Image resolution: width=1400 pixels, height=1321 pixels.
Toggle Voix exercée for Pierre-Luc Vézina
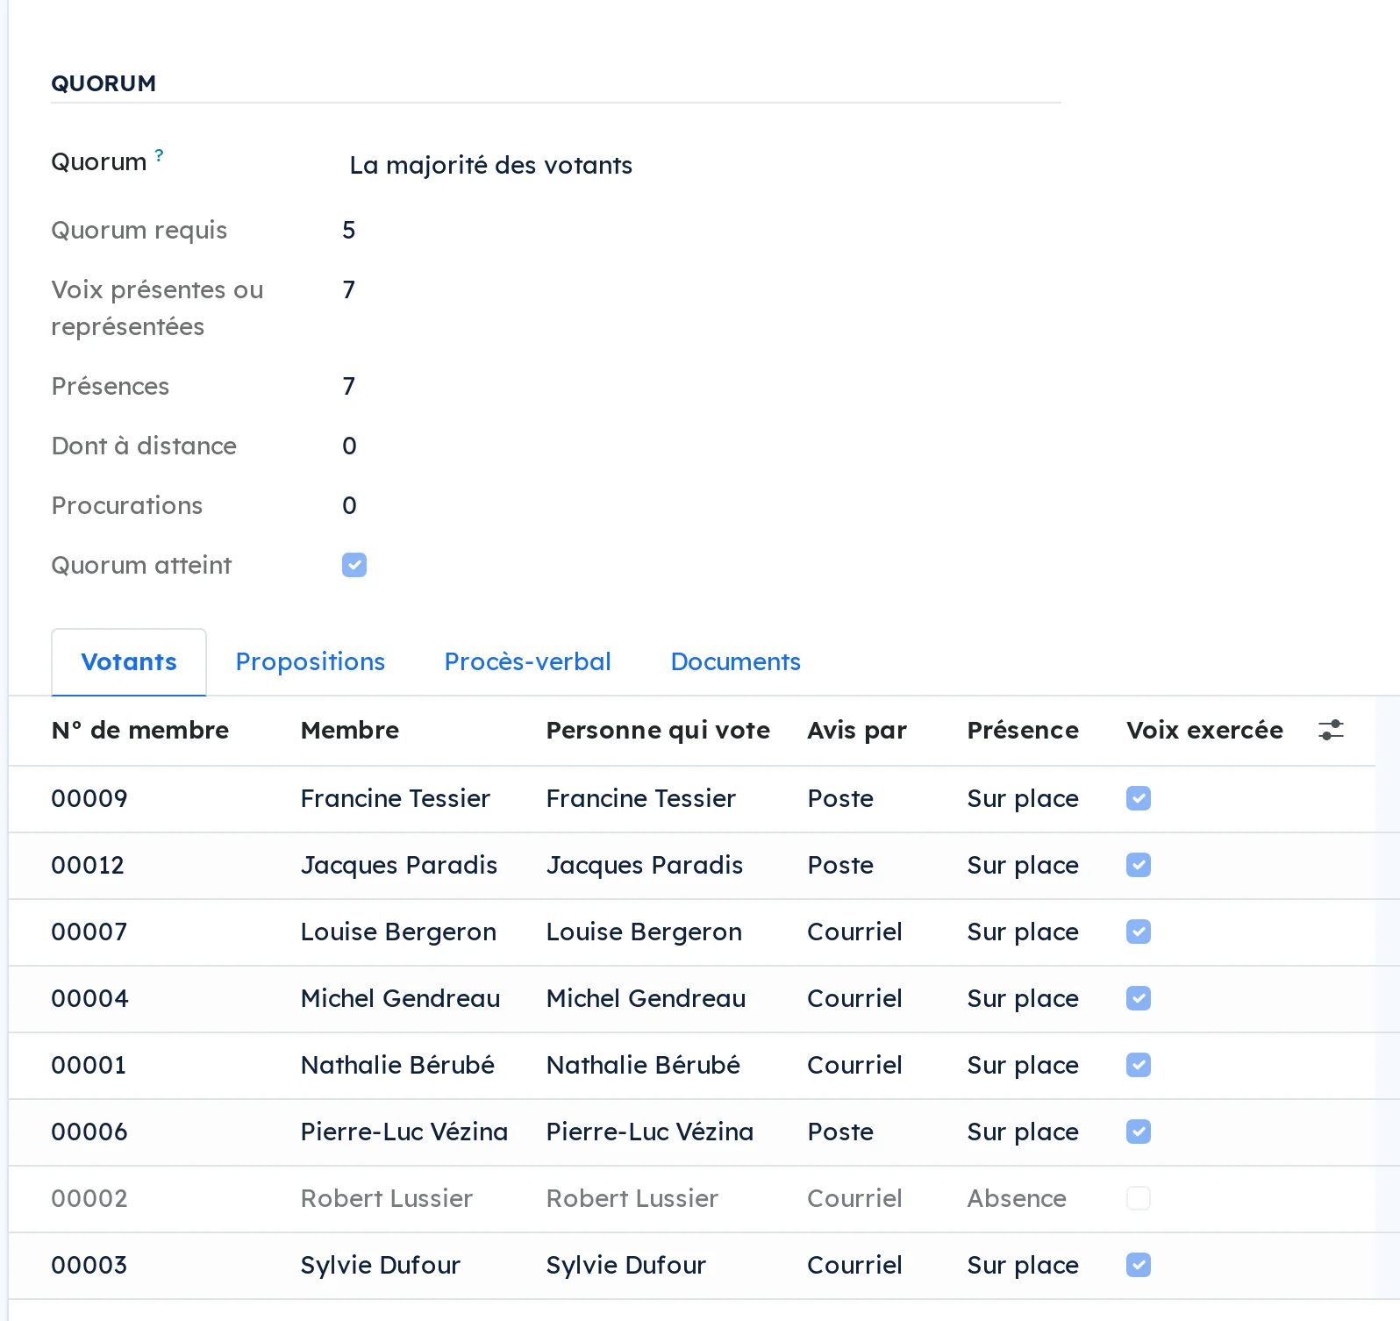[1139, 1132]
